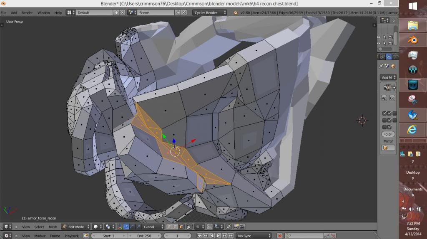The image size is (427, 239).
Task: Open the Cycles Render engine dropdown
Action: 210,12
